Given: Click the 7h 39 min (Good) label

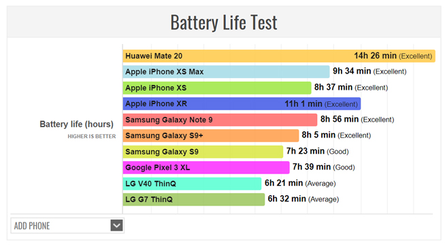Looking at the screenshot, I should click(323, 167).
